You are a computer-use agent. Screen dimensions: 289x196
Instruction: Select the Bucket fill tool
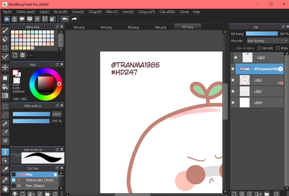pyautogui.click(x=5, y=87)
